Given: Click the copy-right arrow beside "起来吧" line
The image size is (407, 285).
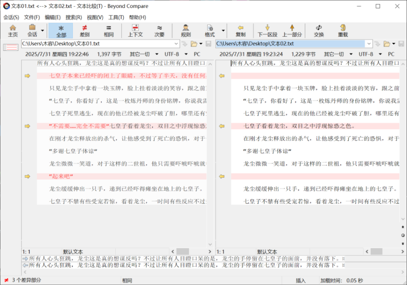Looking at the screenshot, I should click(x=27, y=176).
